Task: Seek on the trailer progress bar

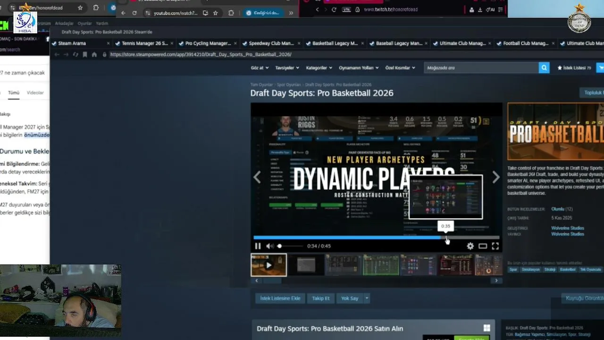Action: pyautogui.click(x=376, y=238)
